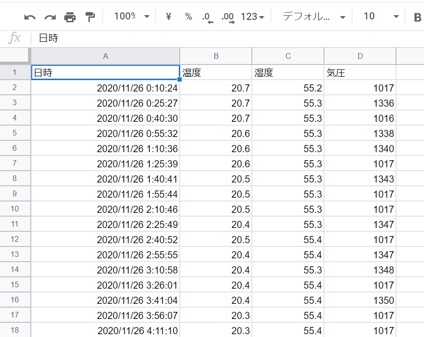
Task: Click pressure value 1350 in row 16
Action: (360, 300)
